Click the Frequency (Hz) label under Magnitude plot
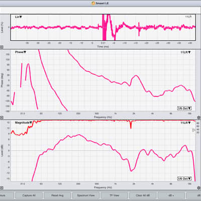The width and height of the screenshot is (201, 201). coord(103,187)
